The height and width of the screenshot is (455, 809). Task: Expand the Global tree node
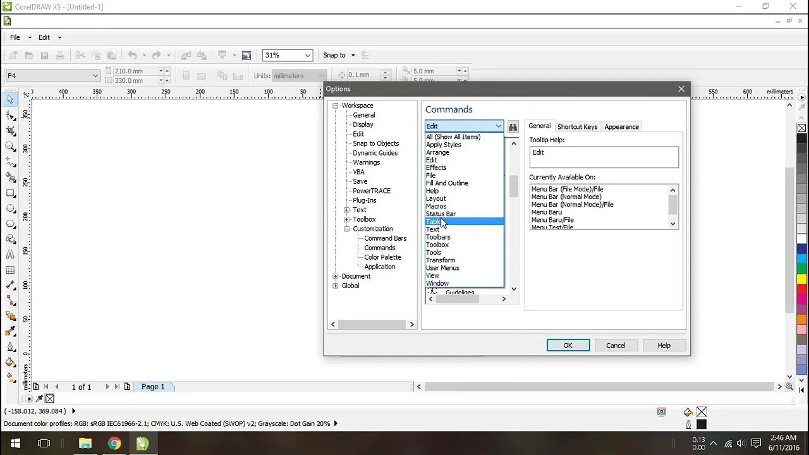(336, 286)
